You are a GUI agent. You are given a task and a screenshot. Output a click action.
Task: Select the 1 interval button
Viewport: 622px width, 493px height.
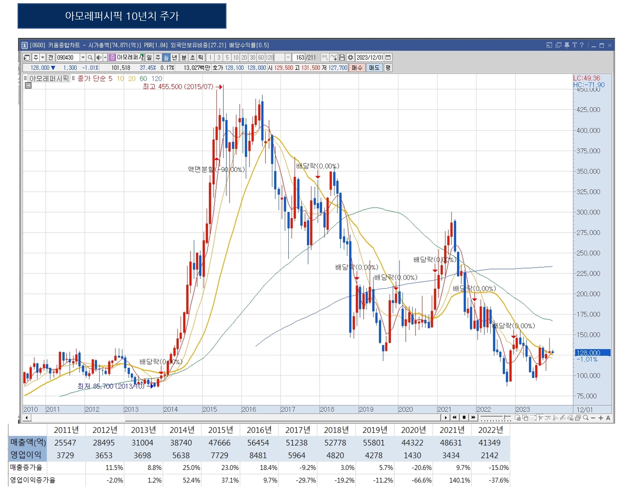tap(210, 57)
